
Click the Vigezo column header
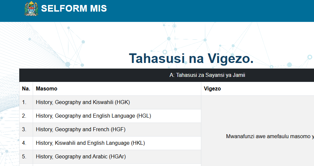tap(212, 89)
